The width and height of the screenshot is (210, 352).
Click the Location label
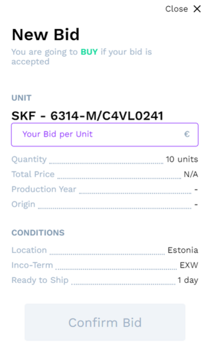(x=29, y=250)
